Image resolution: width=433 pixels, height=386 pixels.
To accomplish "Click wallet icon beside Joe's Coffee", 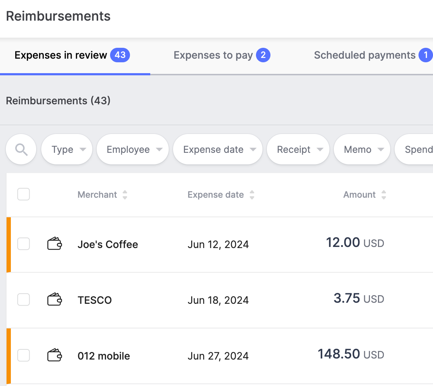I will click(55, 244).
